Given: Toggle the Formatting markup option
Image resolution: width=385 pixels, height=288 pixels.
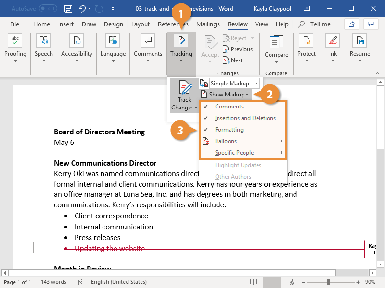Looking at the screenshot, I should click(x=229, y=130).
